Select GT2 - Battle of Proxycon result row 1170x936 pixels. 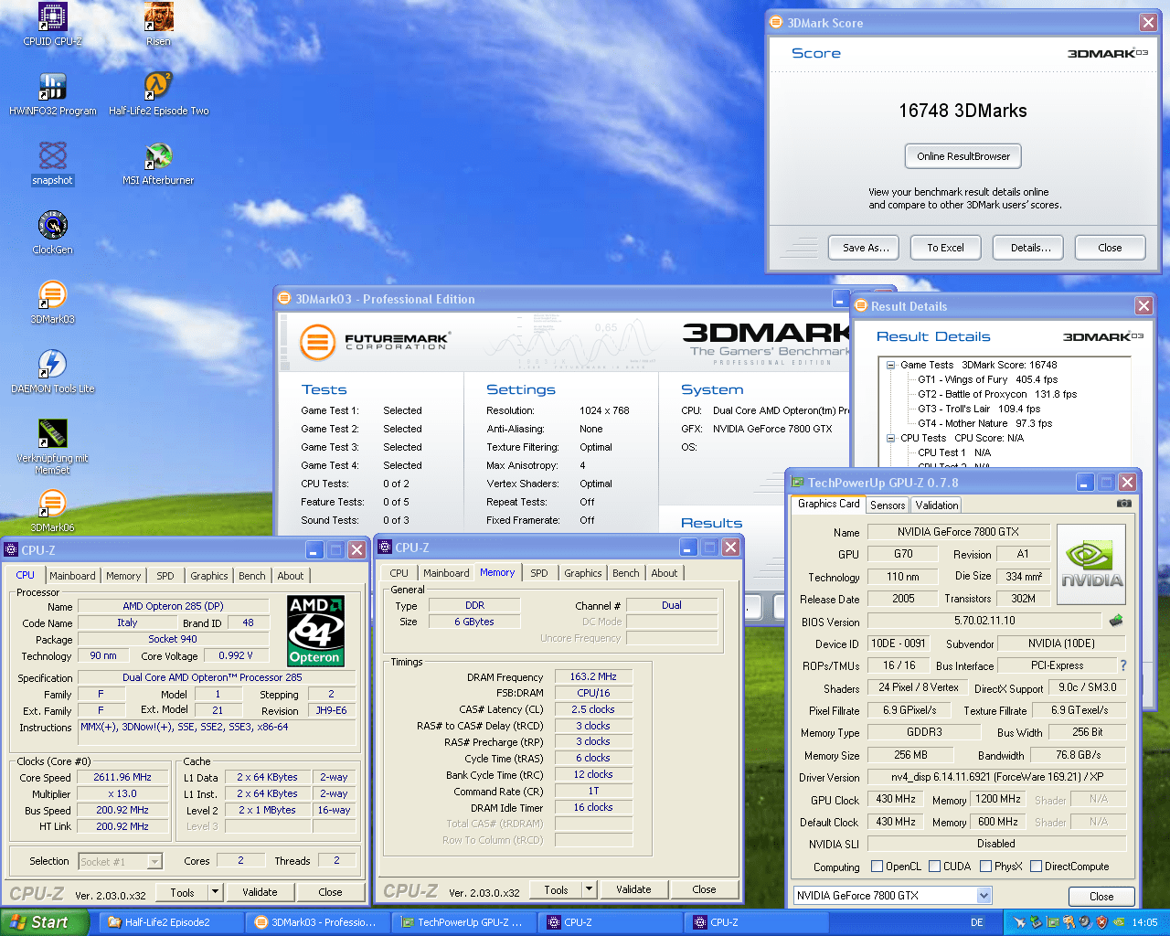coord(997,394)
